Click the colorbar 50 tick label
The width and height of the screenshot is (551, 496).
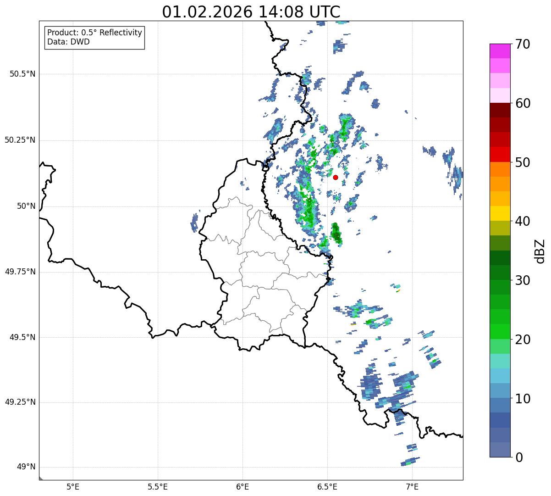(x=522, y=162)
